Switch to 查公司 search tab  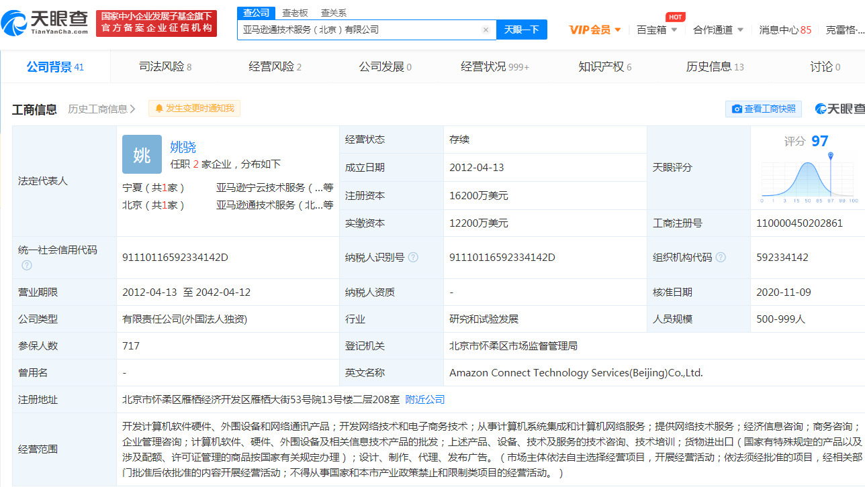[257, 13]
